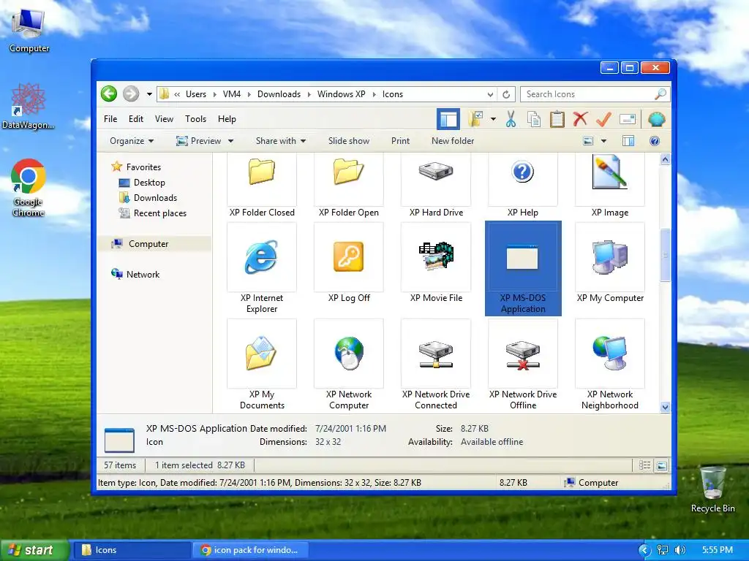Open the Share with dropdown
Image resolution: width=749 pixels, height=561 pixels.
coord(280,141)
